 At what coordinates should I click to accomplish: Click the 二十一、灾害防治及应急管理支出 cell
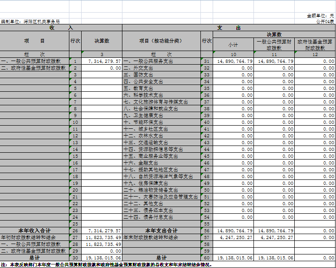pos(161,197)
